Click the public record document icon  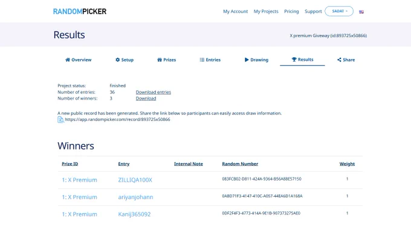[x=60, y=120]
